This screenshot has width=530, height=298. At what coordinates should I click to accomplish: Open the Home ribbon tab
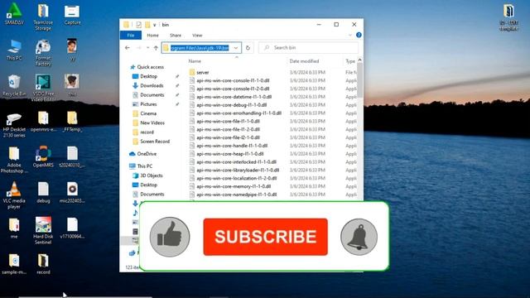[x=152, y=35]
